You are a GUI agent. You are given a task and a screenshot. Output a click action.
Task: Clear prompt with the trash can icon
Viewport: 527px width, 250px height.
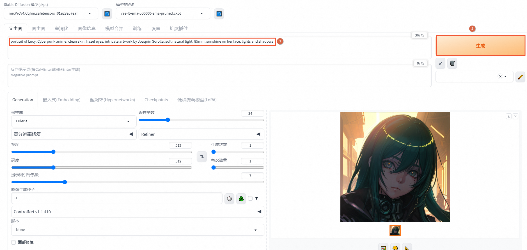point(452,63)
